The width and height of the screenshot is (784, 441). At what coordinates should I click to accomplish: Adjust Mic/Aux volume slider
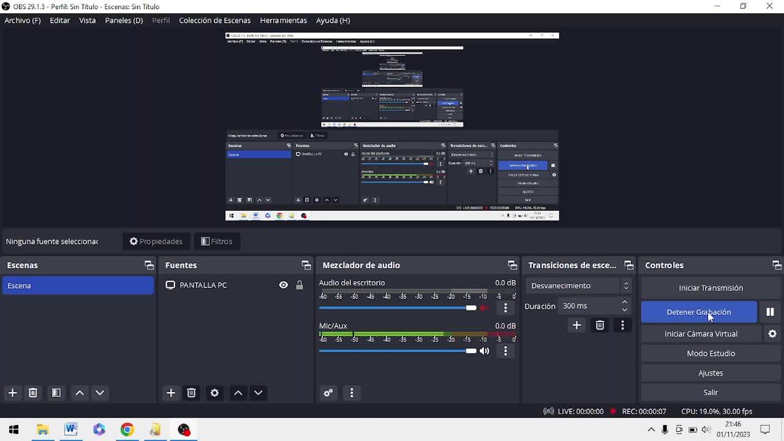398,351
